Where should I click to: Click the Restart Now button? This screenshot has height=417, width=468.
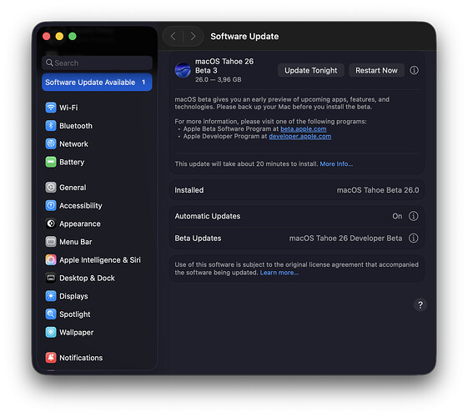point(376,70)
